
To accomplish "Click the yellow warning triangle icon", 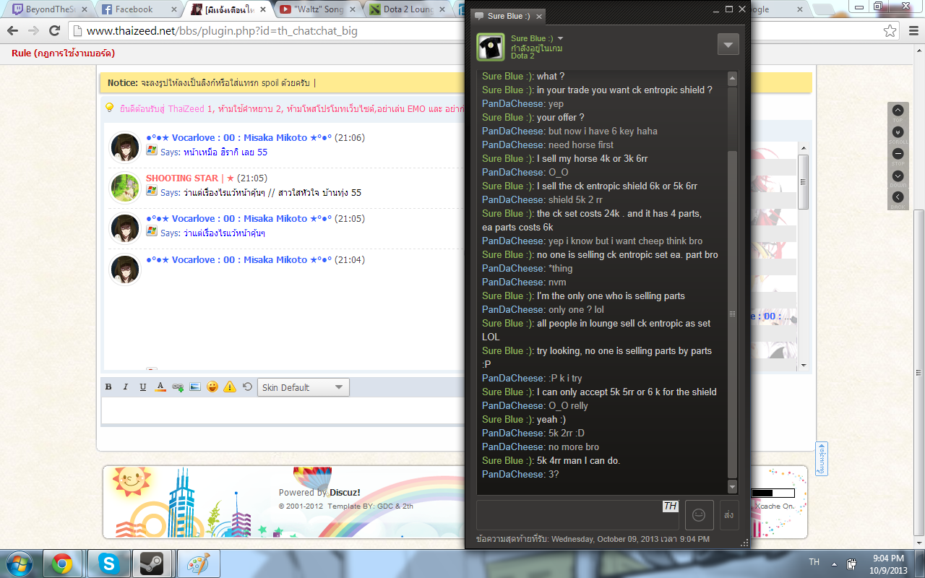I will (230, 387).
